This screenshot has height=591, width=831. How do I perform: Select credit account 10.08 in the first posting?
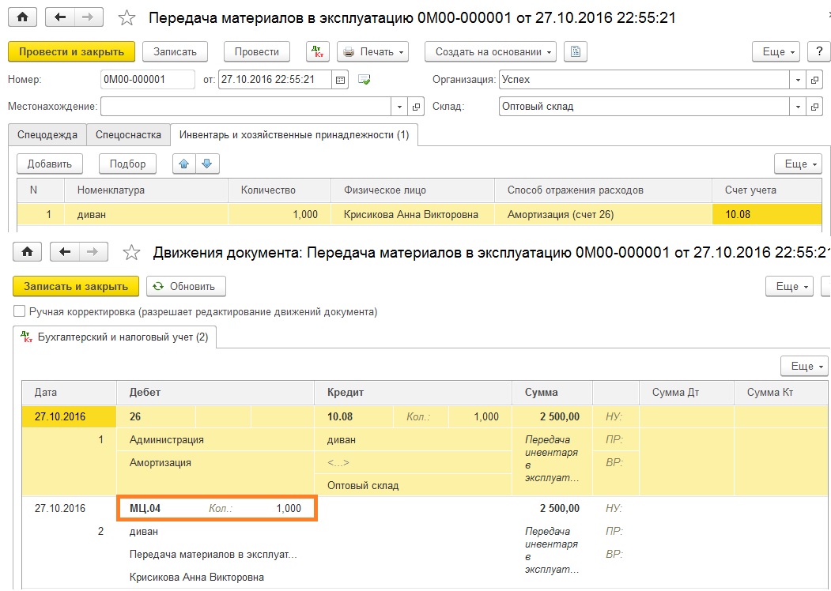(353, 416)
